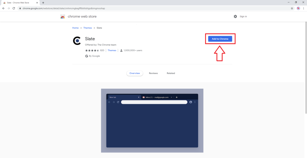Select the Slate - Chrome Web Store tab
This screenshot has width=307, height=158.
(20, 3)
